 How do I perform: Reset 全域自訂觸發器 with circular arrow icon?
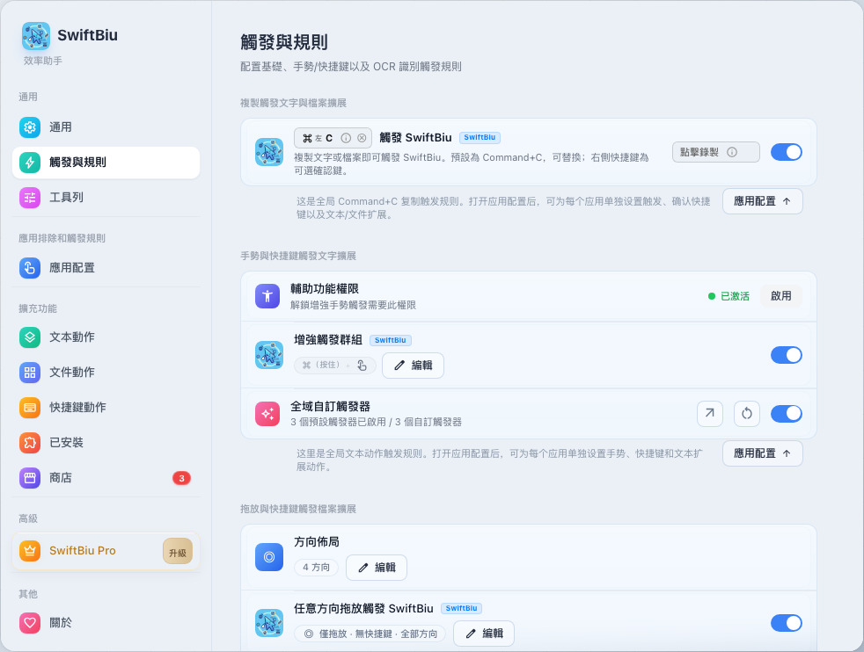coord(747,414)
